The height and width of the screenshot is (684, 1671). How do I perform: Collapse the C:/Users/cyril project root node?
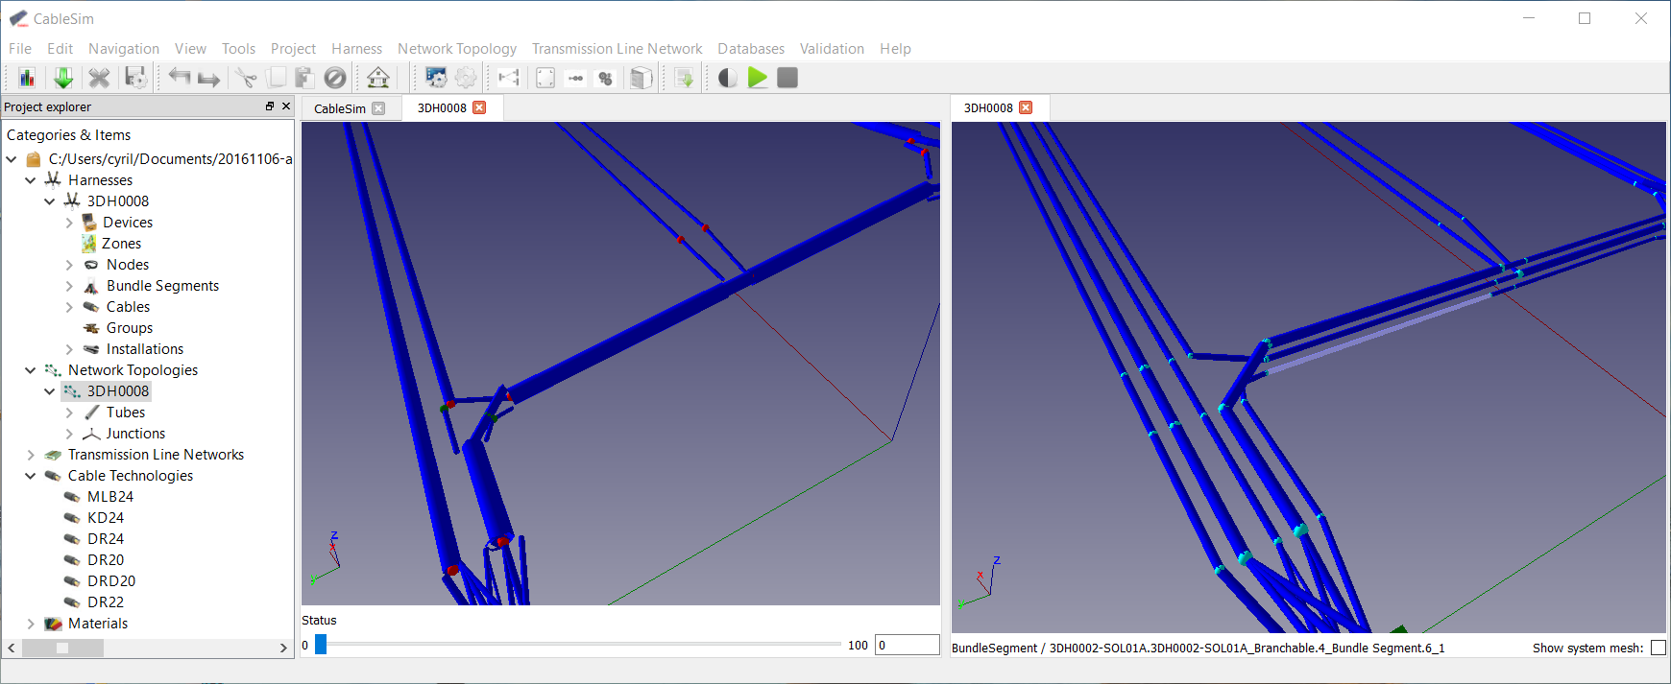(12, 159)
